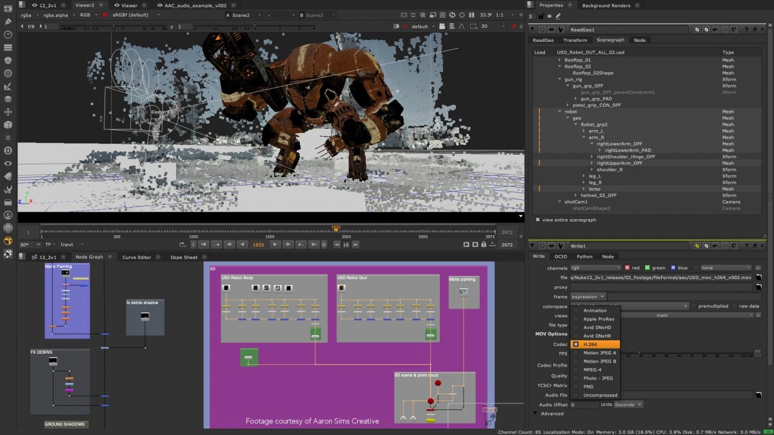Open the OCIO tab in the Write1 panel

coord(559,256)
